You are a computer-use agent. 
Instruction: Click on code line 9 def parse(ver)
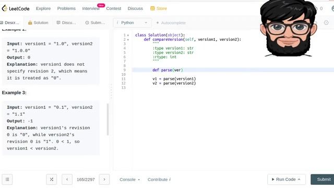tap(168, 70)
